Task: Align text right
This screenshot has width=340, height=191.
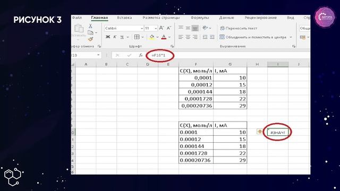Action: [195, 37]
